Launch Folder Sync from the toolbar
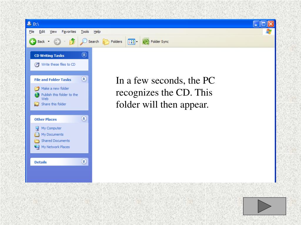 click(155, 42)
